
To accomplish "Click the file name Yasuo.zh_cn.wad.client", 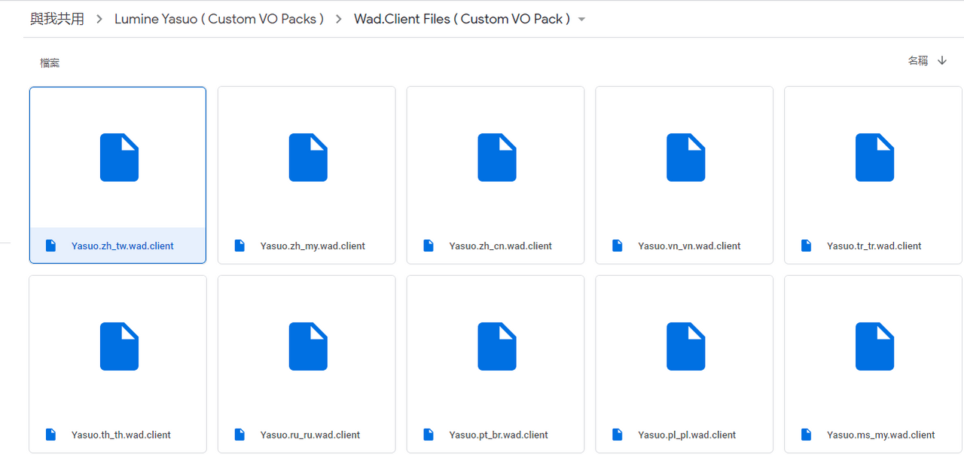I will 501,246.
